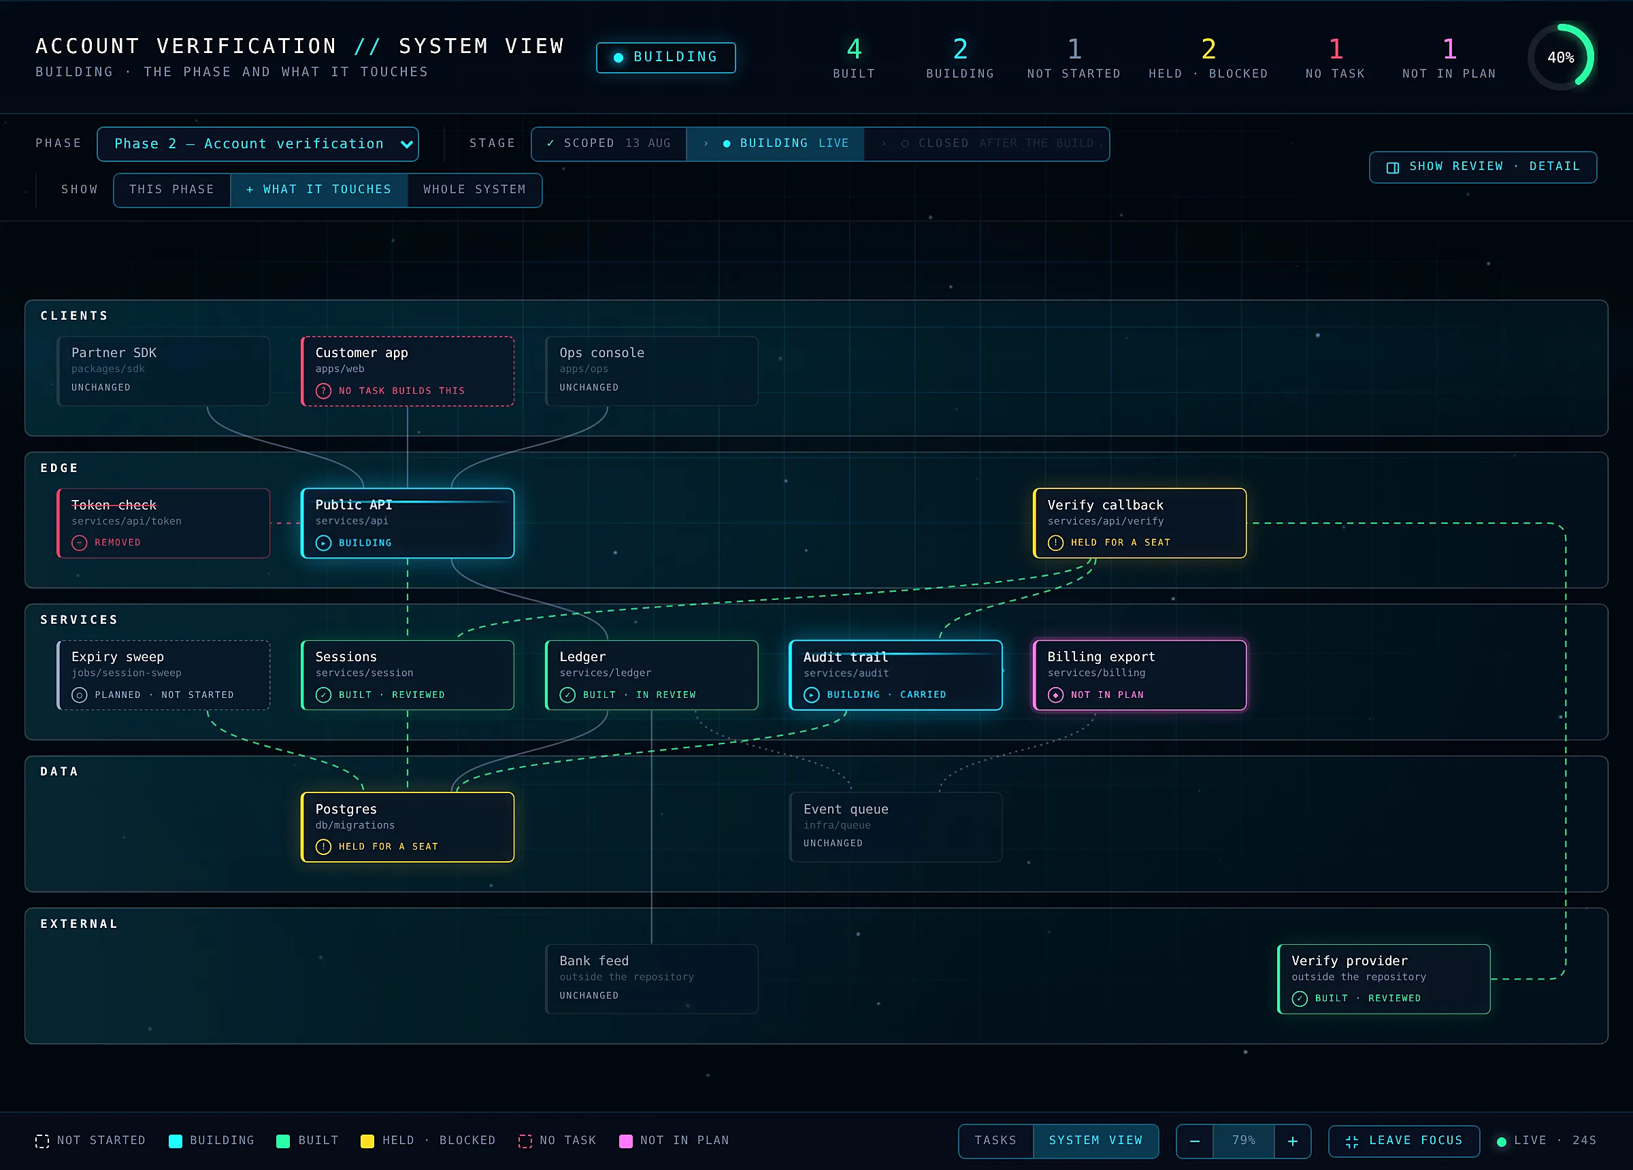Image resolution: width=1633 pixels, height=1170 pixels.
Task: Select the What It Touches option
Action: pyautogui.click(x=319, y=190)
